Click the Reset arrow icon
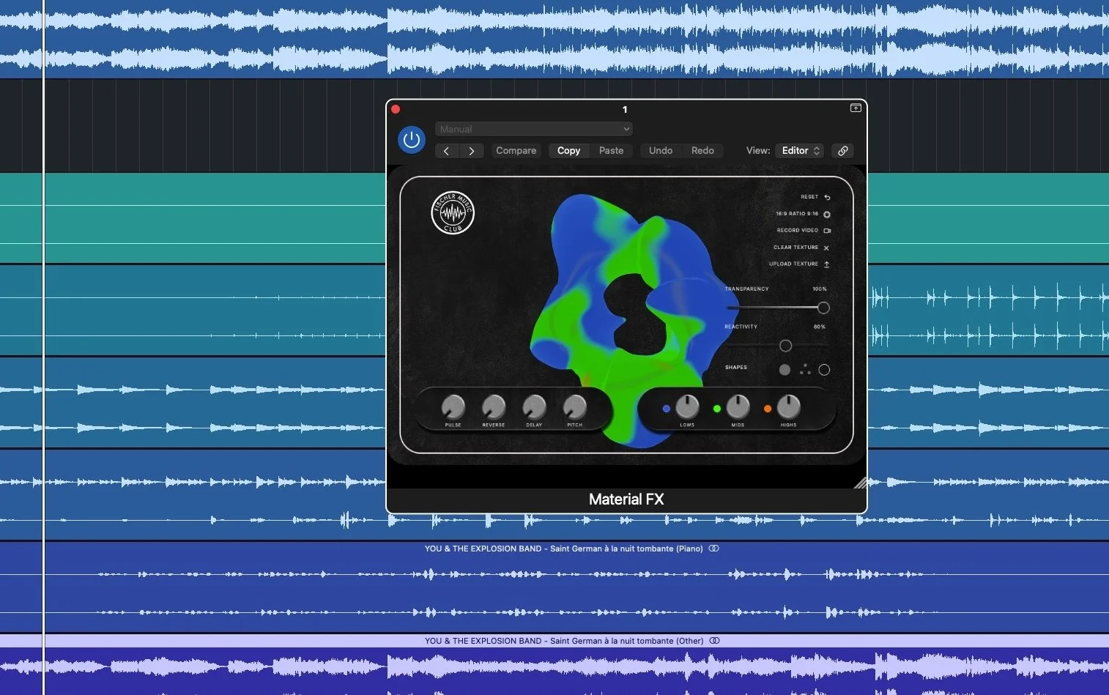This screenshot has width=1109, height=695. 827,197
